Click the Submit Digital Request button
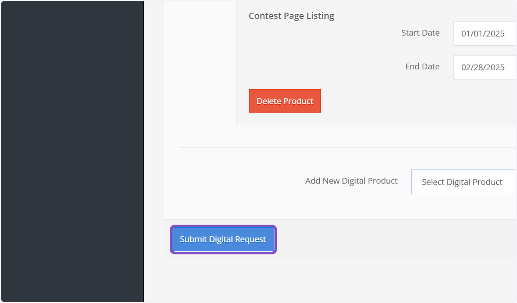Screen dimensions: 517x303 pyautogui.click(x=223, y=239)
